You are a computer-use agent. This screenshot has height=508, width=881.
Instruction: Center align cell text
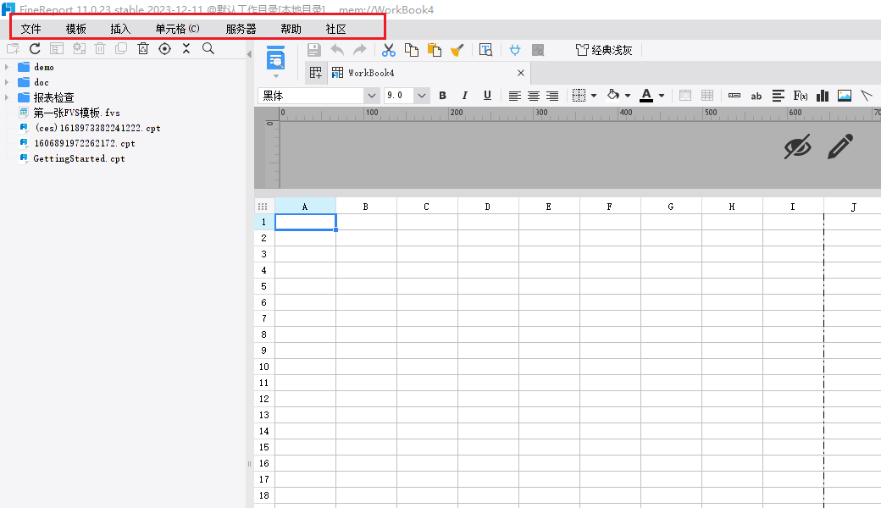(534, 96)
